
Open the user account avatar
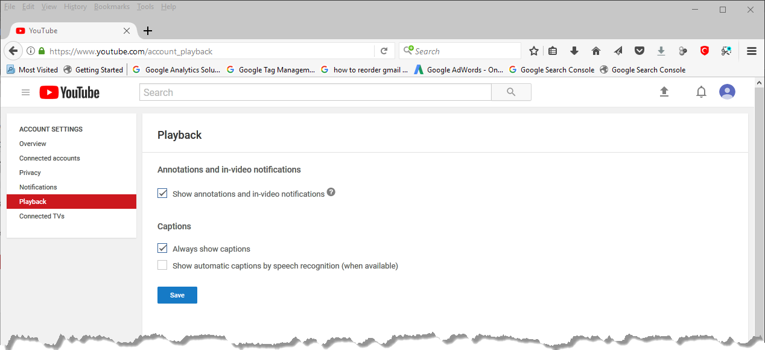coord(727,92)
